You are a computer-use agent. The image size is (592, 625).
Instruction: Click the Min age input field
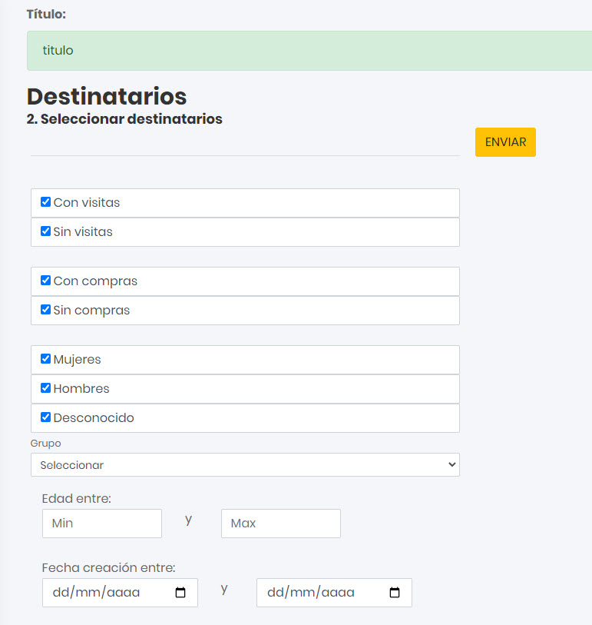pos(102,524)
